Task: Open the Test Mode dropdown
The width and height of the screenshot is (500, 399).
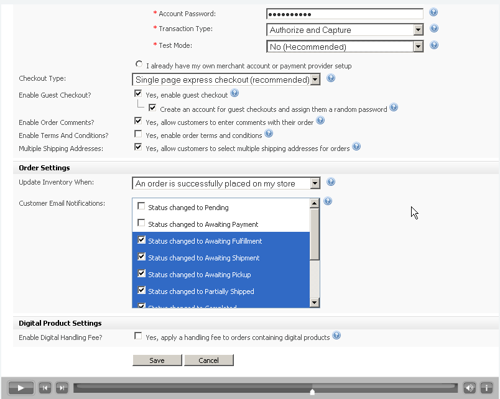Action: tap(345, 47)
